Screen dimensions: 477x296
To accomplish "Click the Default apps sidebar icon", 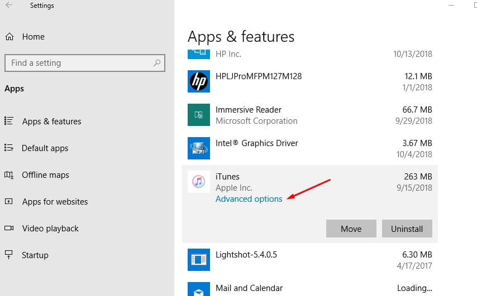I will pyautogui.click(x=9, y=148).
